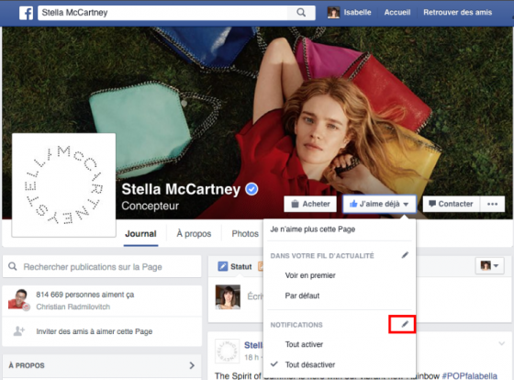The height and width of the screenshot is (380, 514).
Task: Open Isabelle's profile picture in top bar
Action: pyautogui.click(x=333, y=13)
